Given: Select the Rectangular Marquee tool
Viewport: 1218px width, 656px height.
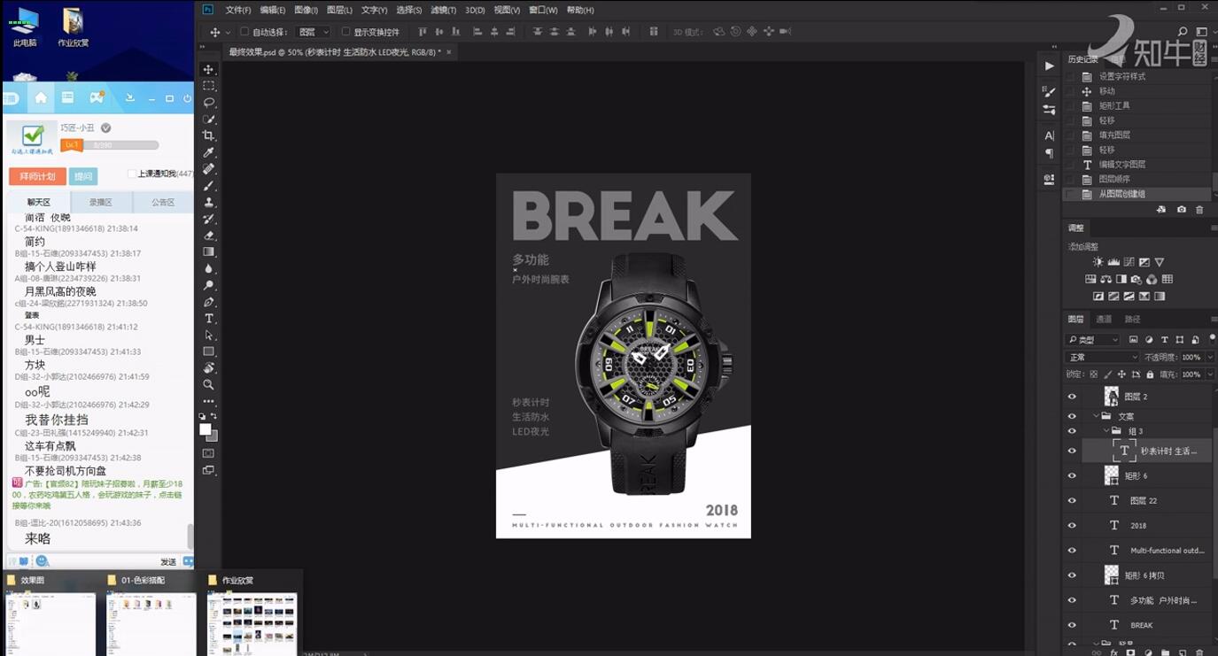Looking at the screenshot, I should pos(209,86).
